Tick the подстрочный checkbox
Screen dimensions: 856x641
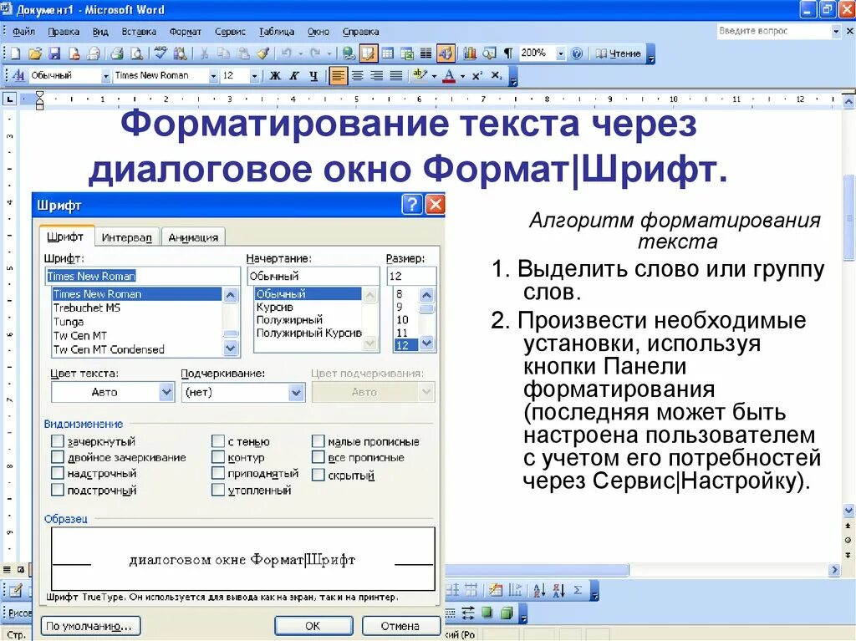pos(58,490)
